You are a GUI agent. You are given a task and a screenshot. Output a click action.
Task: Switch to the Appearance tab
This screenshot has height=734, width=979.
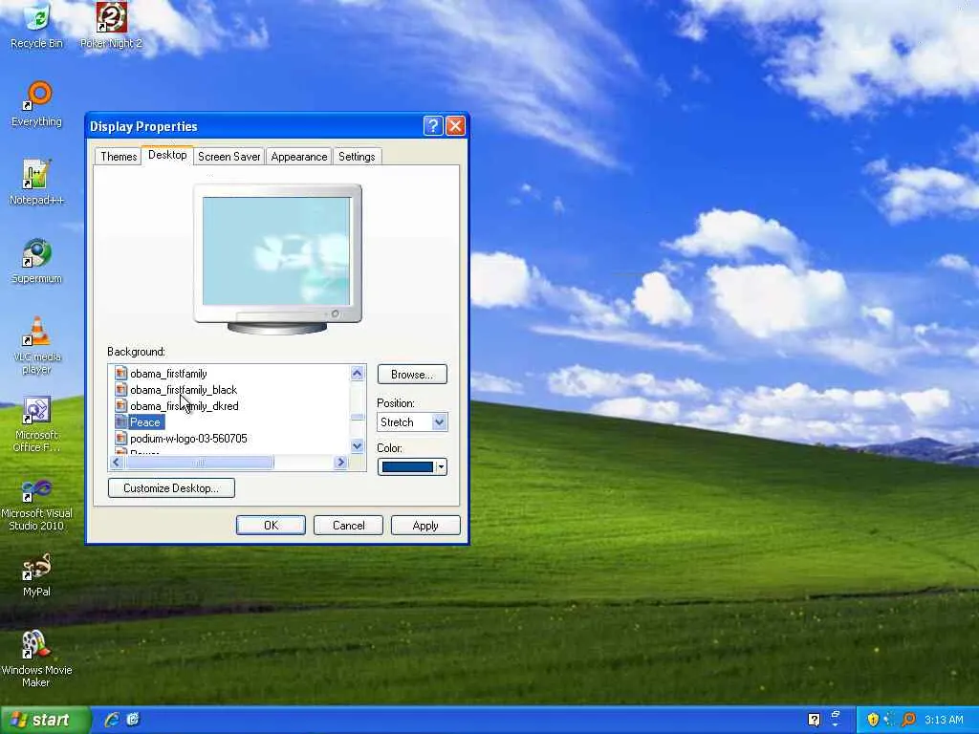click(299, 157)
